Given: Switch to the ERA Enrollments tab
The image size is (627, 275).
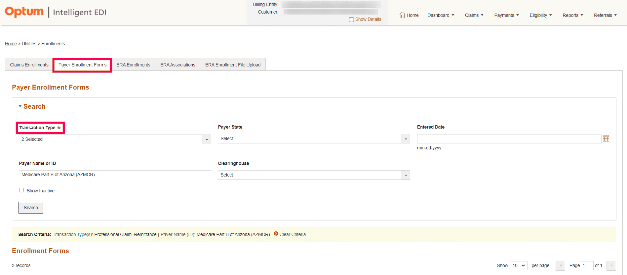Looking at the screenshot, I should coord(133,65).
